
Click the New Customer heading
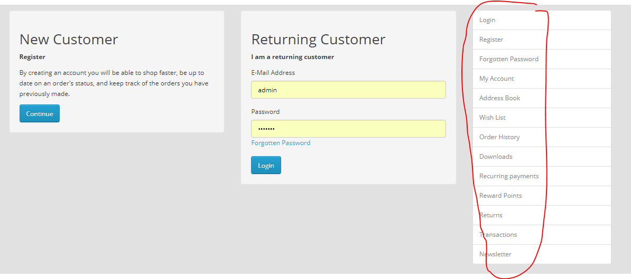click(x=69, y=40)
